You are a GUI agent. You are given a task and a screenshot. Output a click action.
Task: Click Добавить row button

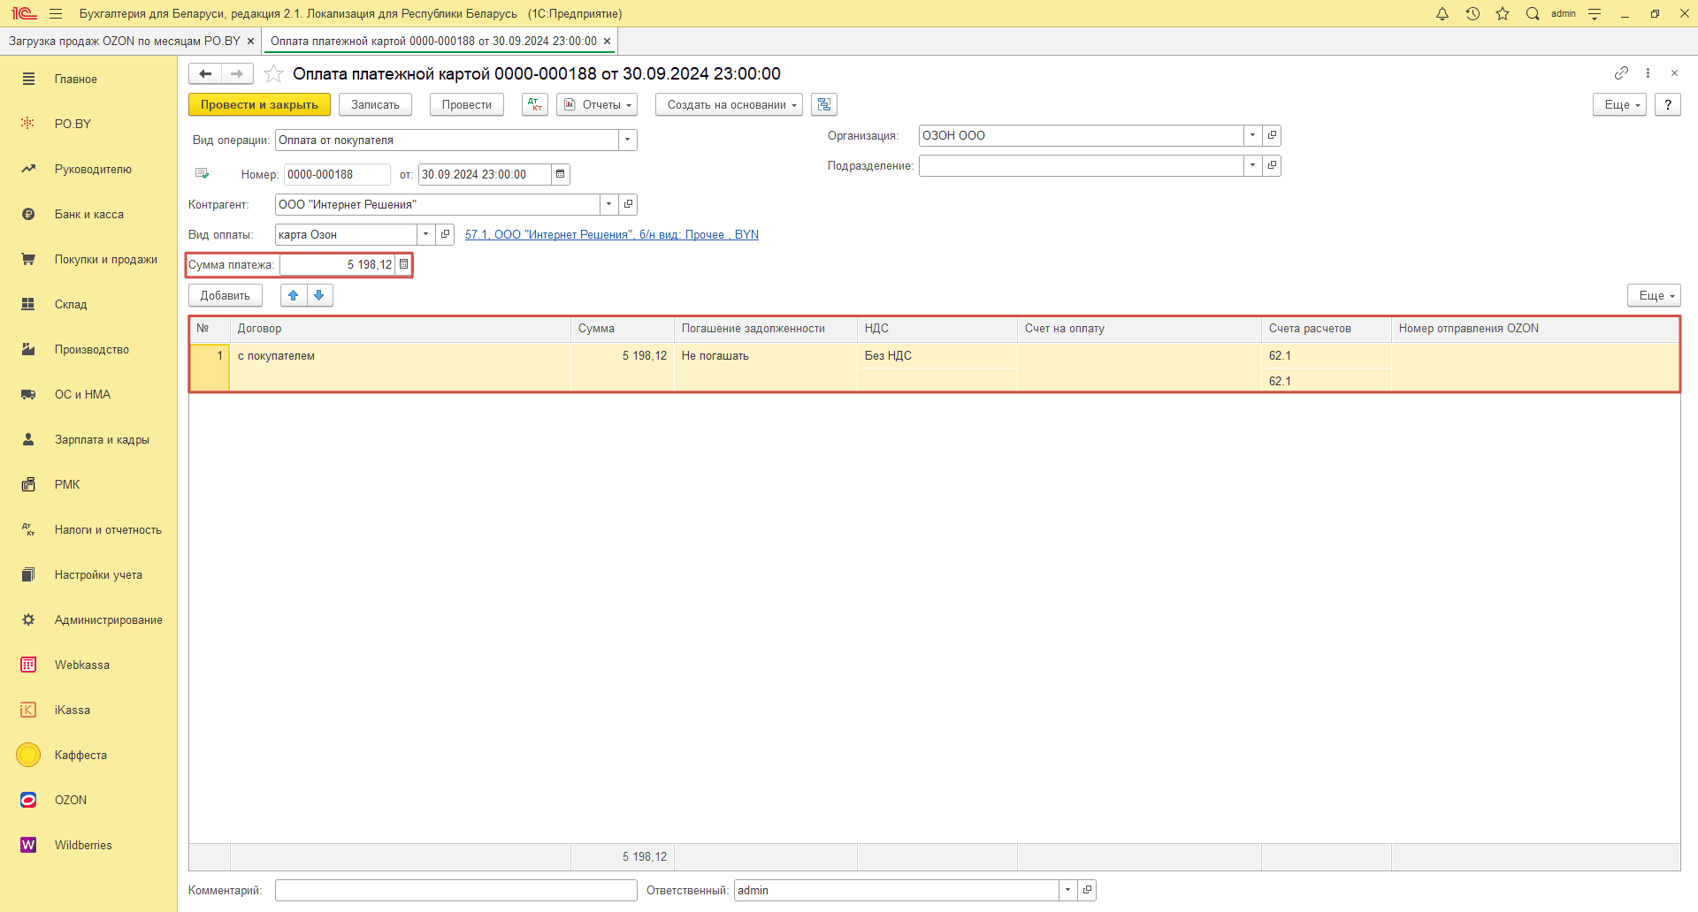point(226,295)
